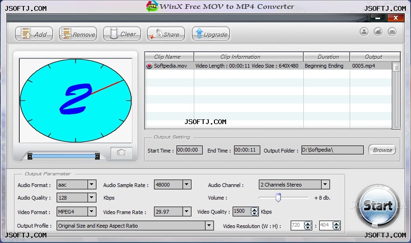Click the Clip Information column header

249,57
